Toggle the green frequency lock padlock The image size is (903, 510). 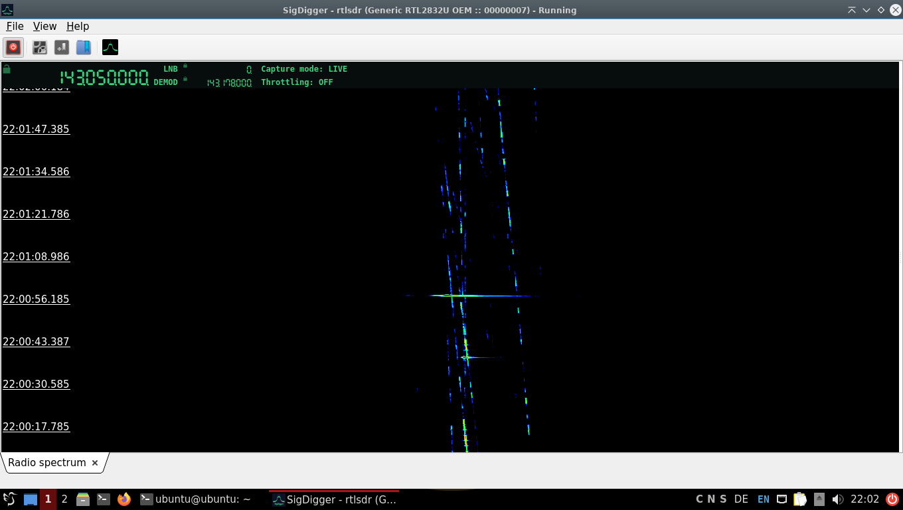coord(7,68)
